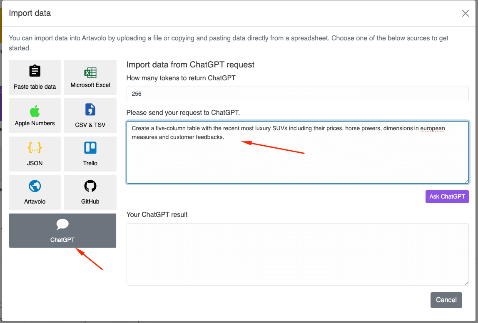Screen dimensions: 478x323
Task: Select the CSV & TSV import source
Action: (90, 116)
